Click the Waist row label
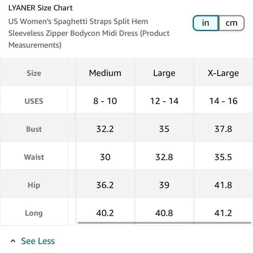This screenshot has width=253, height=253. pos(34,157)
